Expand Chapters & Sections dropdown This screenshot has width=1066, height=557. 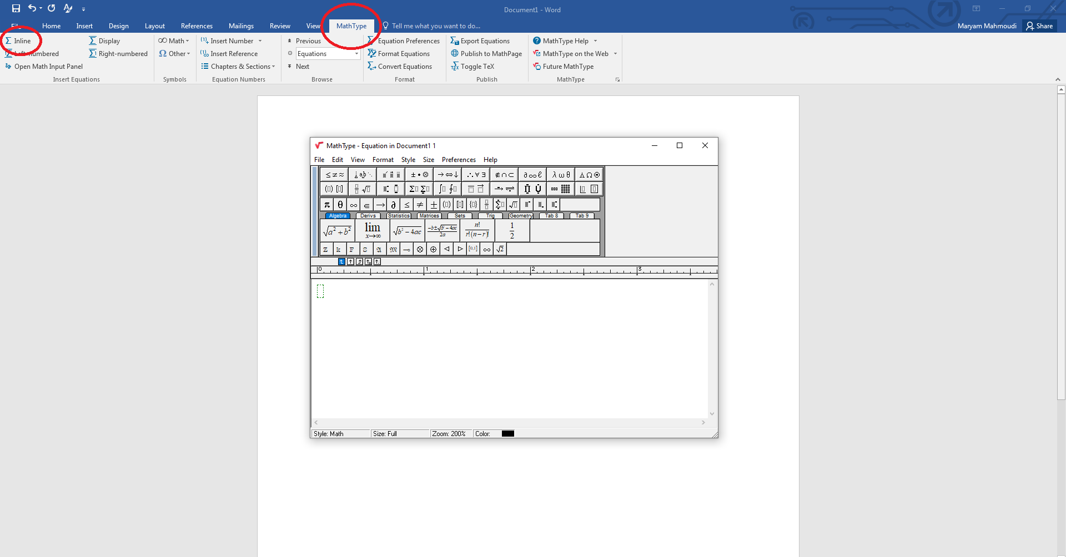point(238,67)
